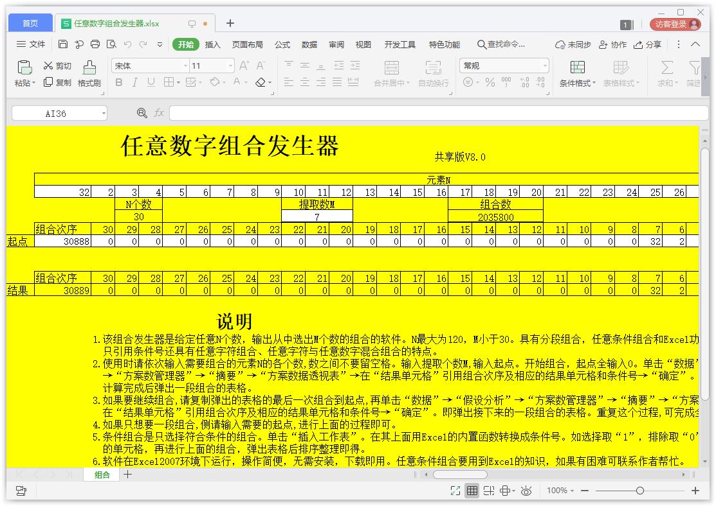Switch to page break preview mode
Screen dimensions: 716x506
[x=489, y=491]
